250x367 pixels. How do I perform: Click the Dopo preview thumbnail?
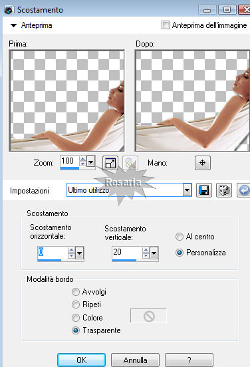192,100
